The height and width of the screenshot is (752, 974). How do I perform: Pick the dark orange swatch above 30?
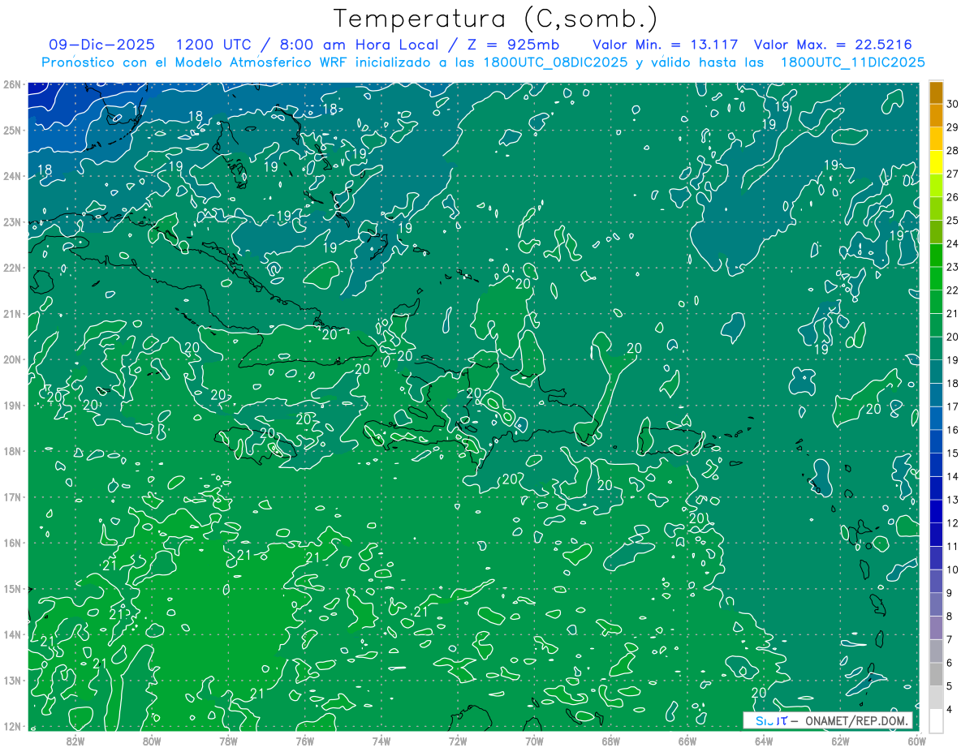click(x=936, y=92)
